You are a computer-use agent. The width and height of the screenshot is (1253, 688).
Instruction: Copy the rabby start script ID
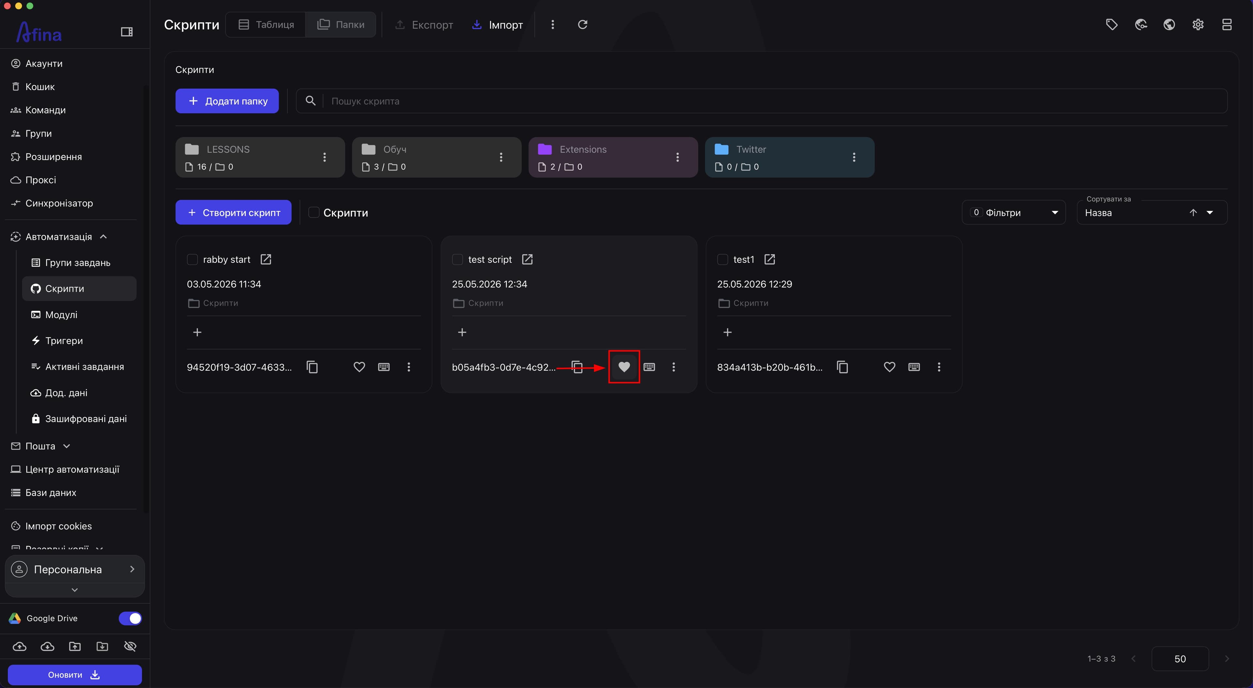pos(312,367)
